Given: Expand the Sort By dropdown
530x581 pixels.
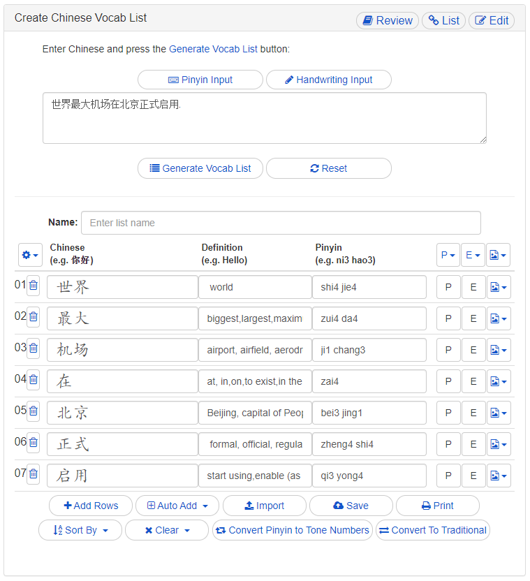Looking at the screenshot, I should click(x=80, y=530).
